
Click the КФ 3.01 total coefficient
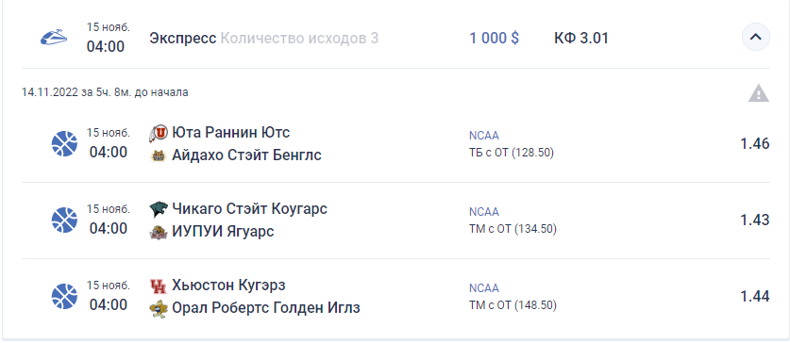click(x=580, y=39)
